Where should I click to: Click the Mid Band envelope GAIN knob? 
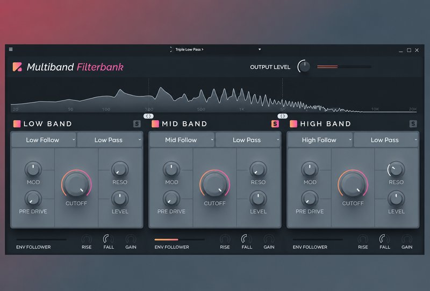pyautogui.click(x=269, y=239)
